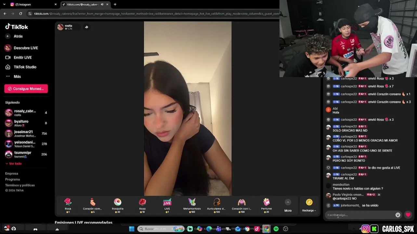417x234 pixels.
Task: Open joseimar21's followed live channel
Action: coord(26,134)
